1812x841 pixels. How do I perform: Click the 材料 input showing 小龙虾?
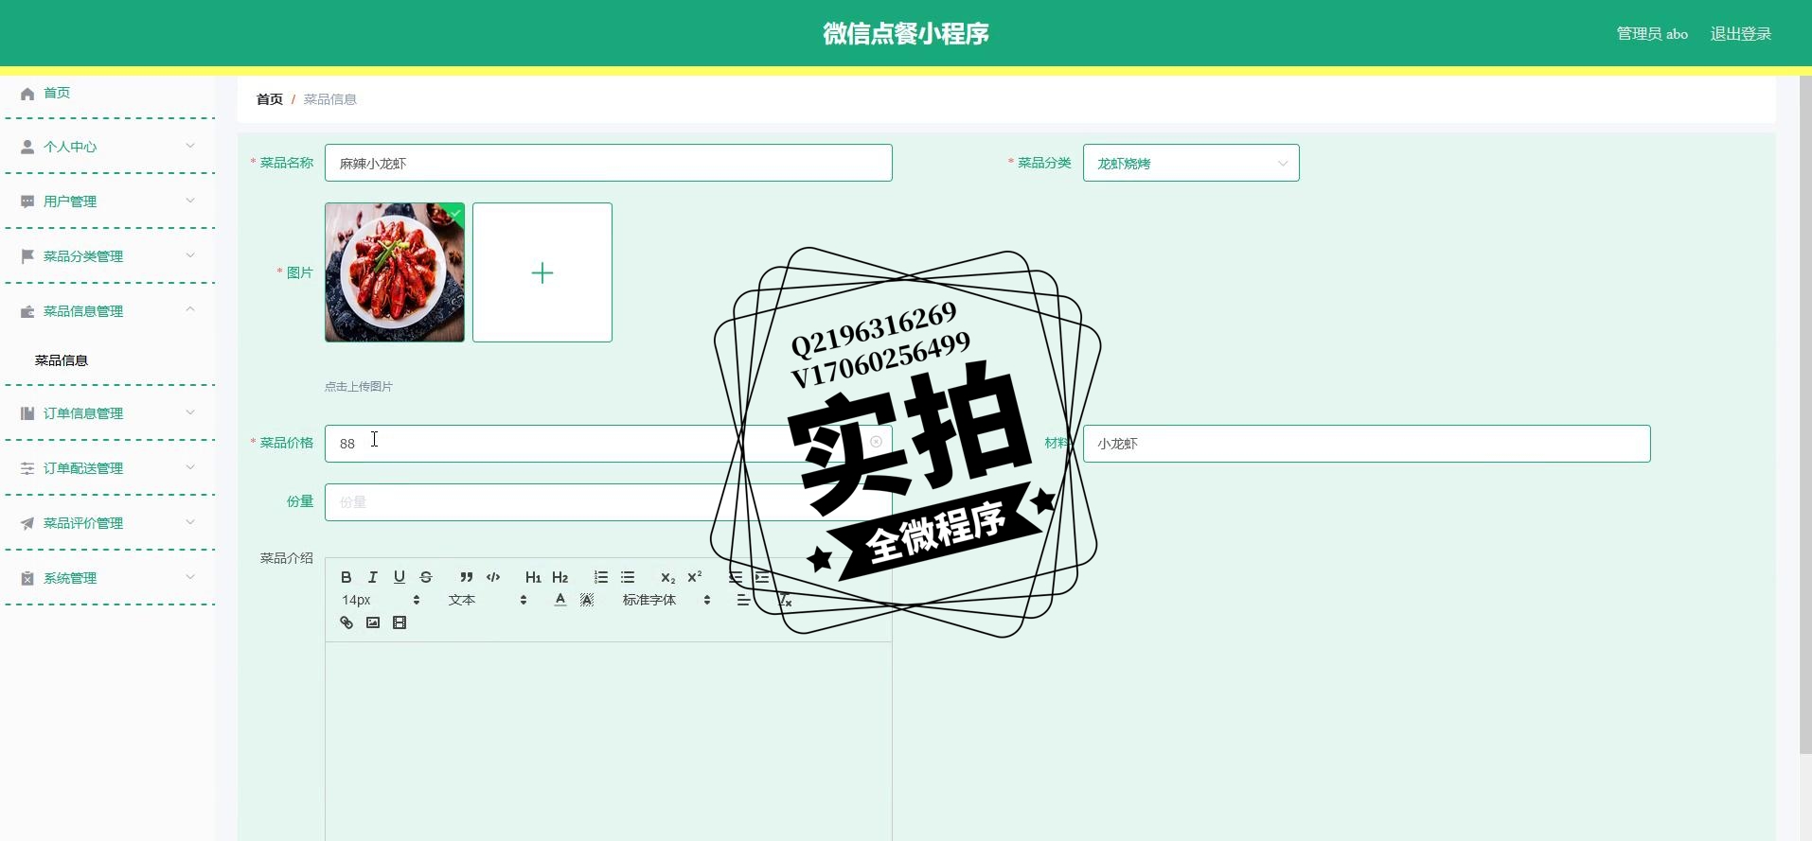(1366, 444)
